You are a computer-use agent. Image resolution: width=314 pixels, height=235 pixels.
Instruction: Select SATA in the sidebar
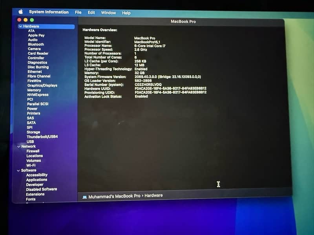pyautogui.click(x=31, y=123)
